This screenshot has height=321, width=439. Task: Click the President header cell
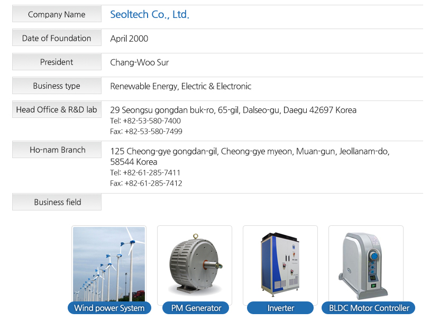pos(57,62)
